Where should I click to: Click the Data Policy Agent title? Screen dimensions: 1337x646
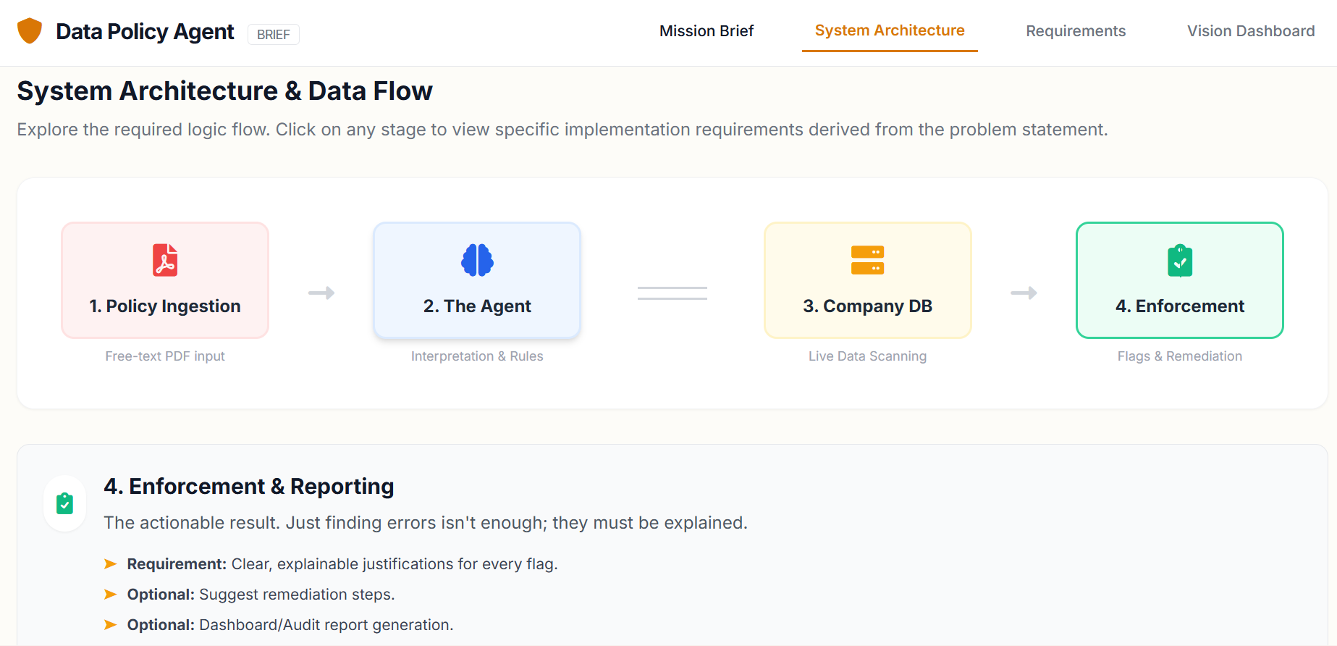click(145, 32)
